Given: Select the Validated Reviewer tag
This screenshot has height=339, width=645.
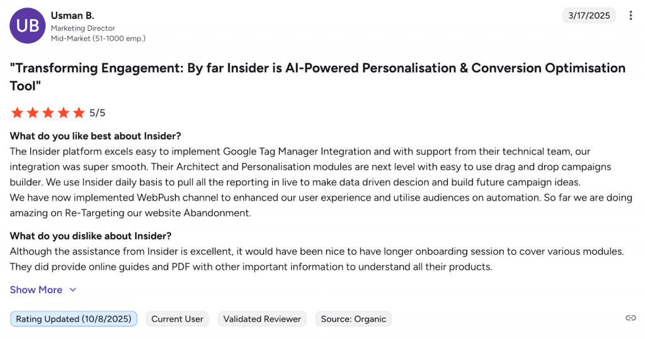Looking at the screenshot, I should pos(262,319).
